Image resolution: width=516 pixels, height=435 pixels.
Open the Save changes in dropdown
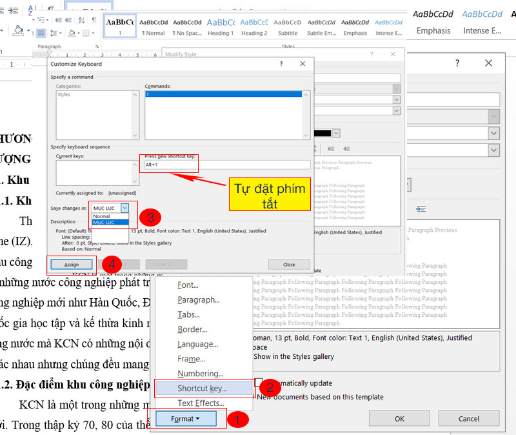coord(125,208)
